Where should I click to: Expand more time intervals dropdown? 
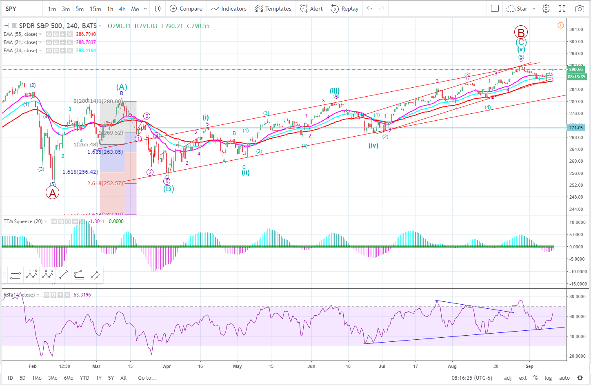[146, 9]
